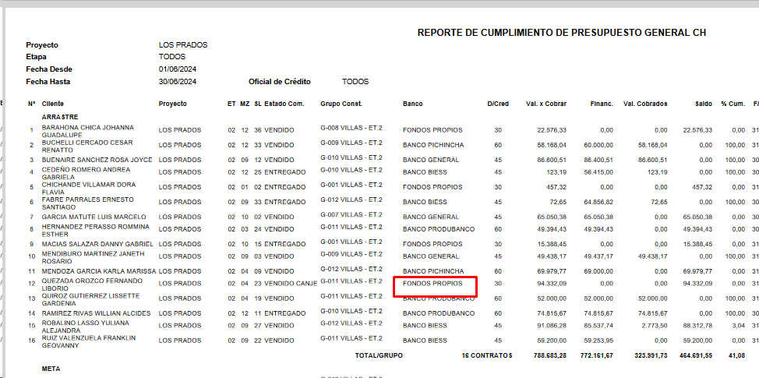This screenshot has height=378, width=759.
Task: Click the Cliente column header
Action: click(x=53, y=104)
